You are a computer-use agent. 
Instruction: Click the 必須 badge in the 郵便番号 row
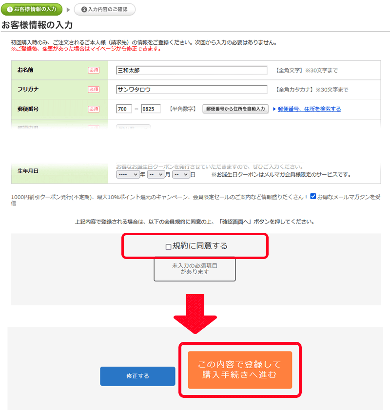point(94,109)
